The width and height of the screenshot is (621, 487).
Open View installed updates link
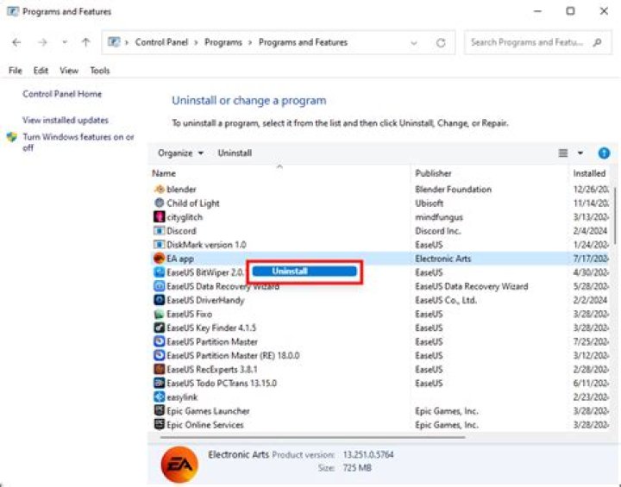[x=66, y=120]
